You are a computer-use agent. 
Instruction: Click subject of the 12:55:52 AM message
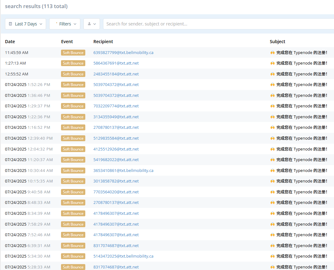[x=301, y=74]
